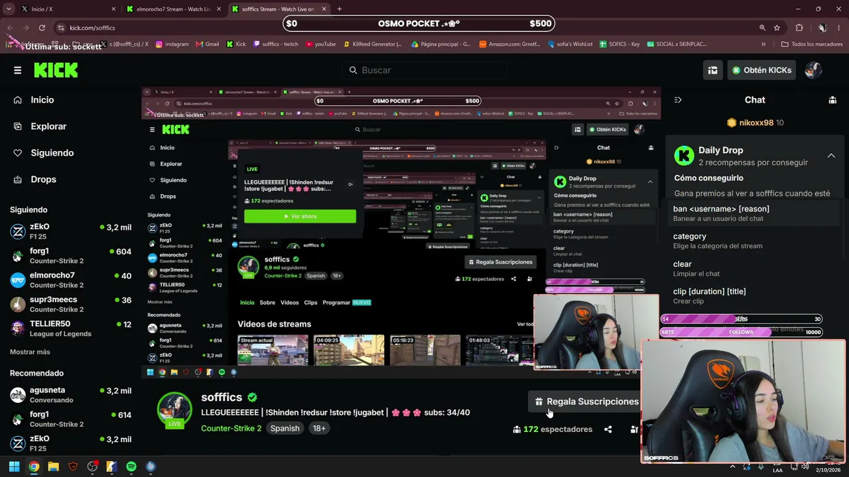This screenshot has height=477, width=849.
Task: Click the share icon next to espectadores
Action: point(608,429)
